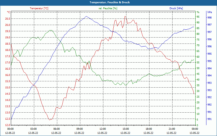Select the blue 'Druck [hPa]' legend label
Viewport: 217px width, 136px height.
176,8
